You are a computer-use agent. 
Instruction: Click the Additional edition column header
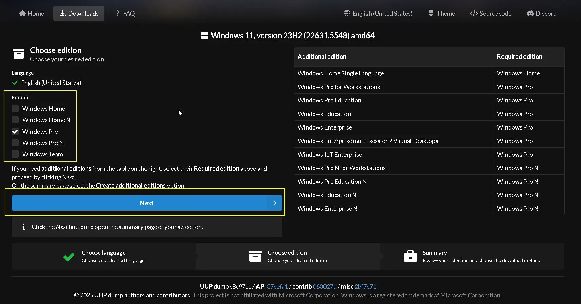(394, 56)
